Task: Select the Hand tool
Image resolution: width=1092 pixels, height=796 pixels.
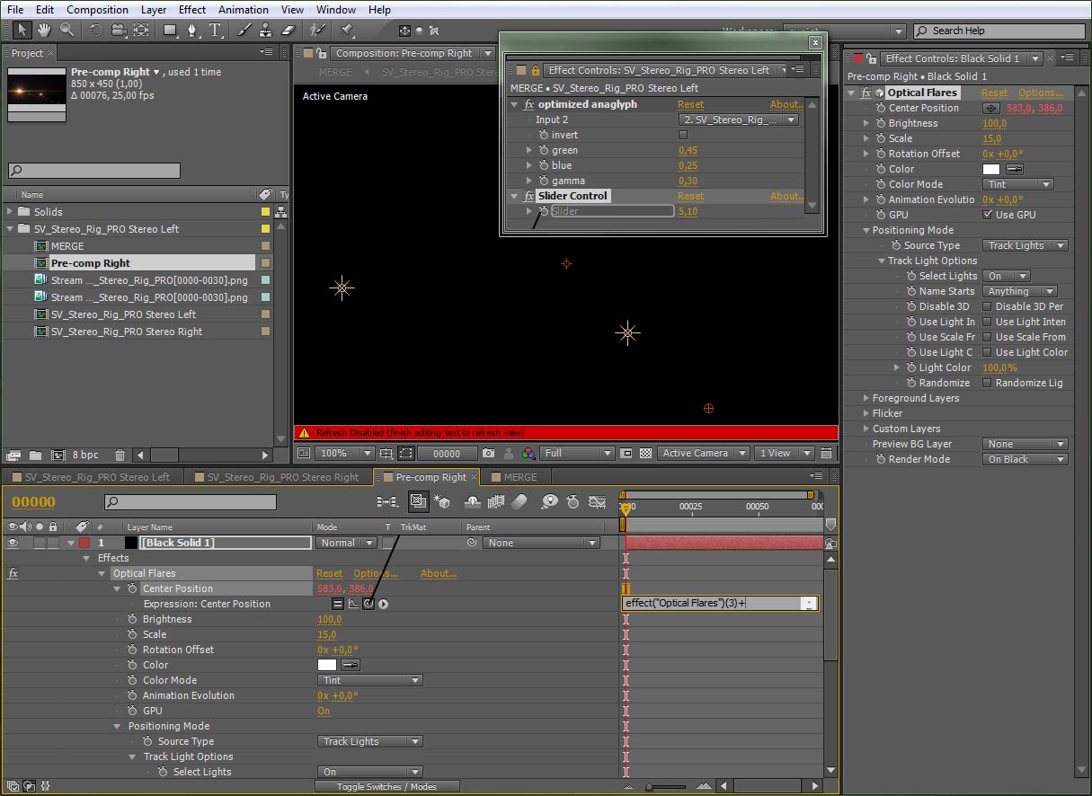Action: click(x=45, y=30)
